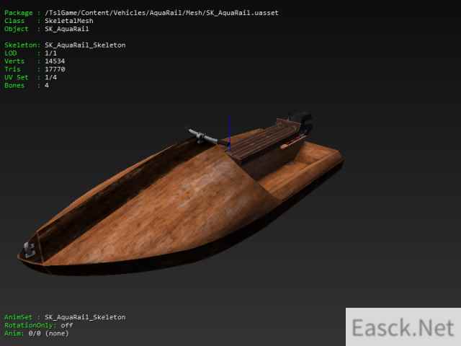The image size is (461, 346).
Task: Click the black engine at the boat's rear
Action: point(298,123)
